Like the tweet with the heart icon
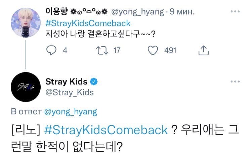Screen dimensions: 252x162 point(153,50)
